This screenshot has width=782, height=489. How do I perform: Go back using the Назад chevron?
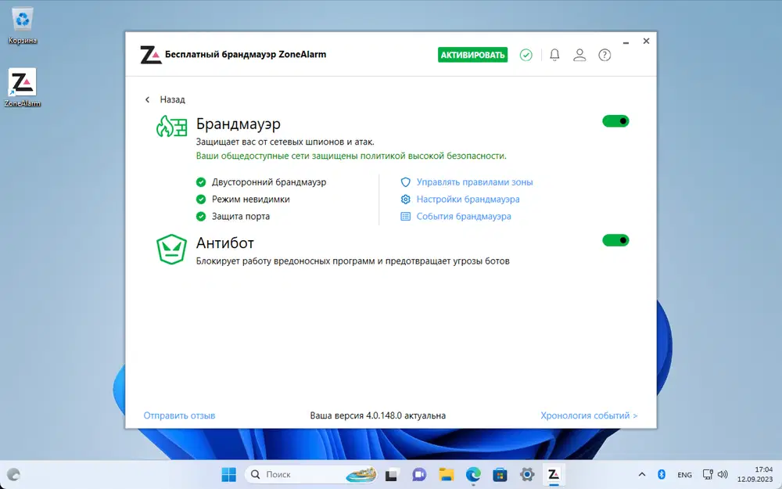click(147, 100)
